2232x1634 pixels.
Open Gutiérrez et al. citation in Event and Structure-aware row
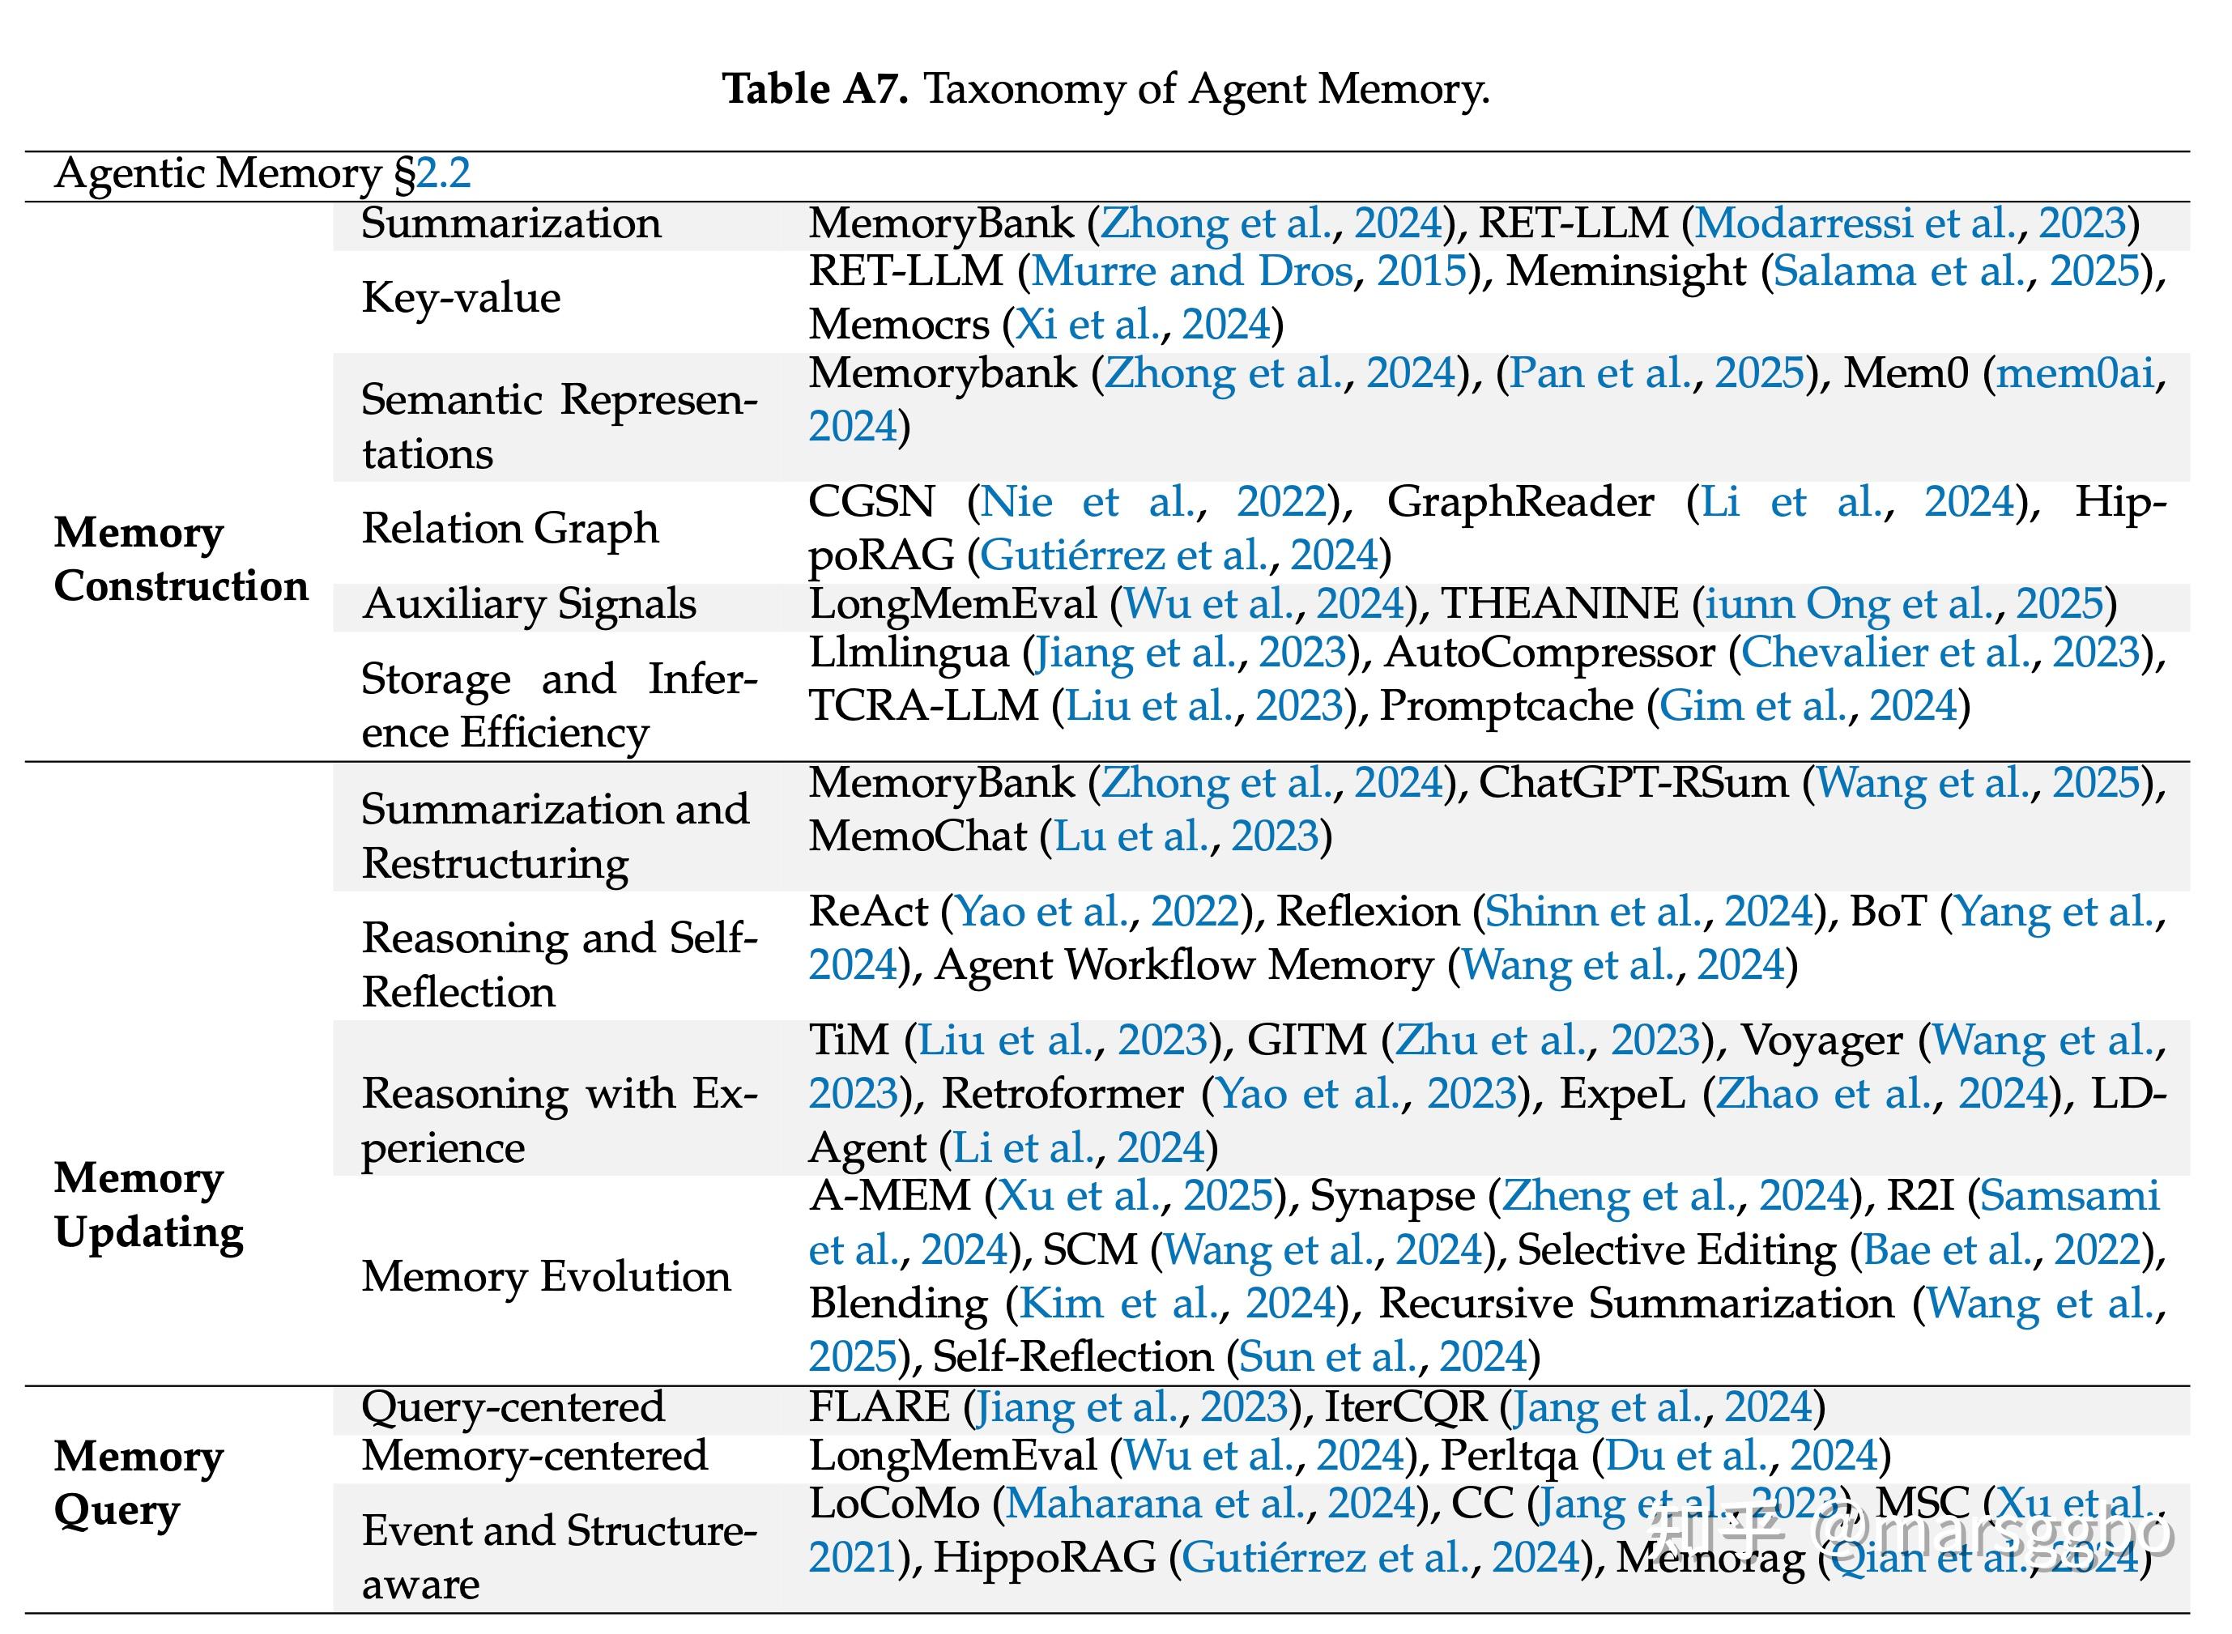(x=1381, y=1558)
